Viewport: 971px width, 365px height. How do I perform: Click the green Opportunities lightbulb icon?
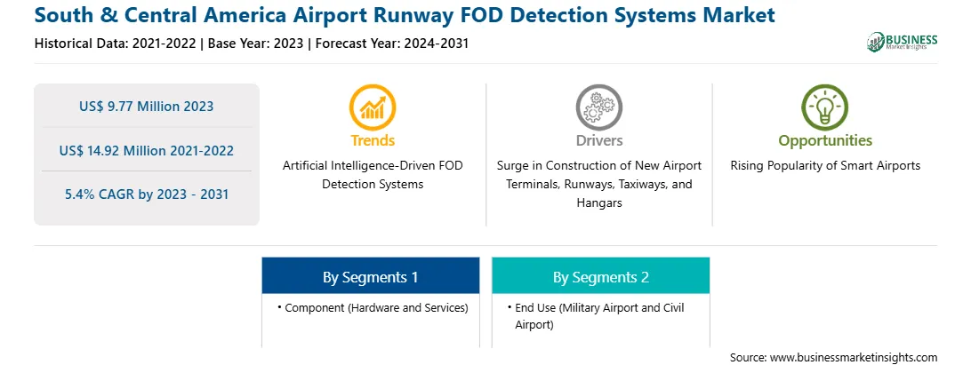click(x=825, y=107)
